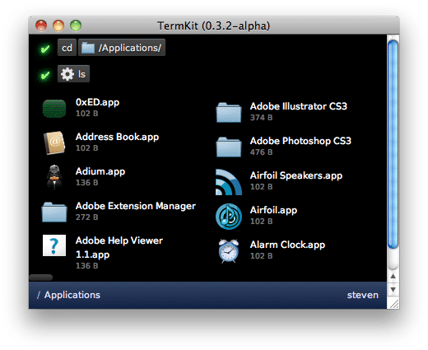Click the horizontal scrollbar thumb at bottom-left

tap(41, 278)
